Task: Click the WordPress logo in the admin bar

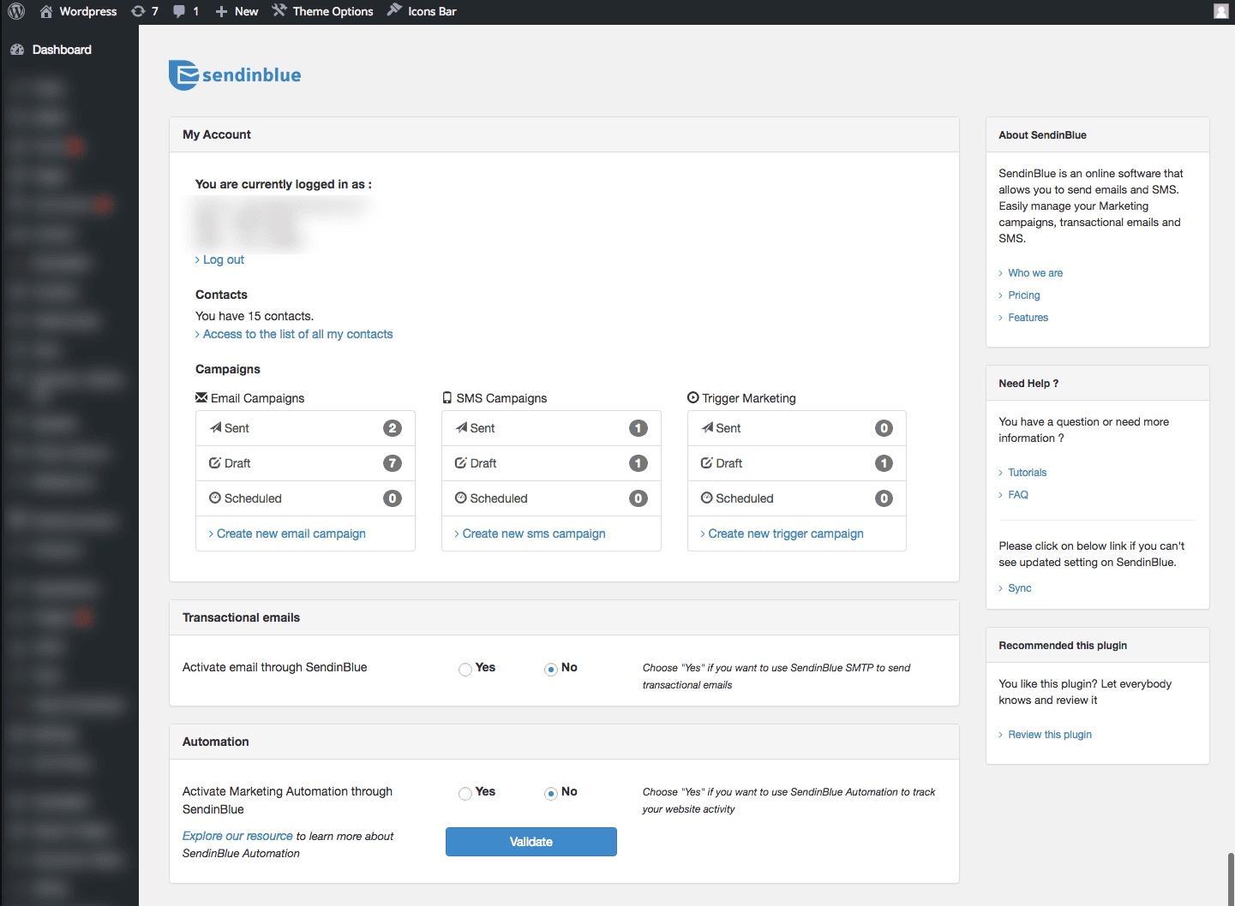Action: click(x=16, y=11)
